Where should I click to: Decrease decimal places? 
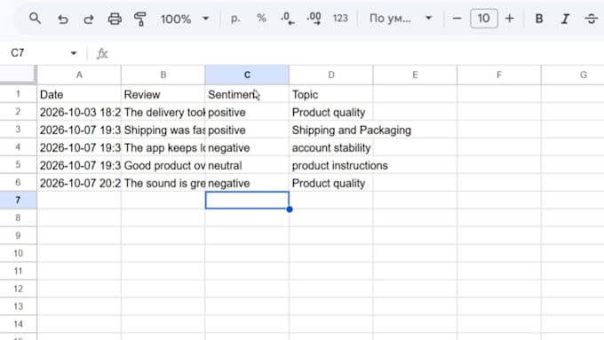[288, 18]
